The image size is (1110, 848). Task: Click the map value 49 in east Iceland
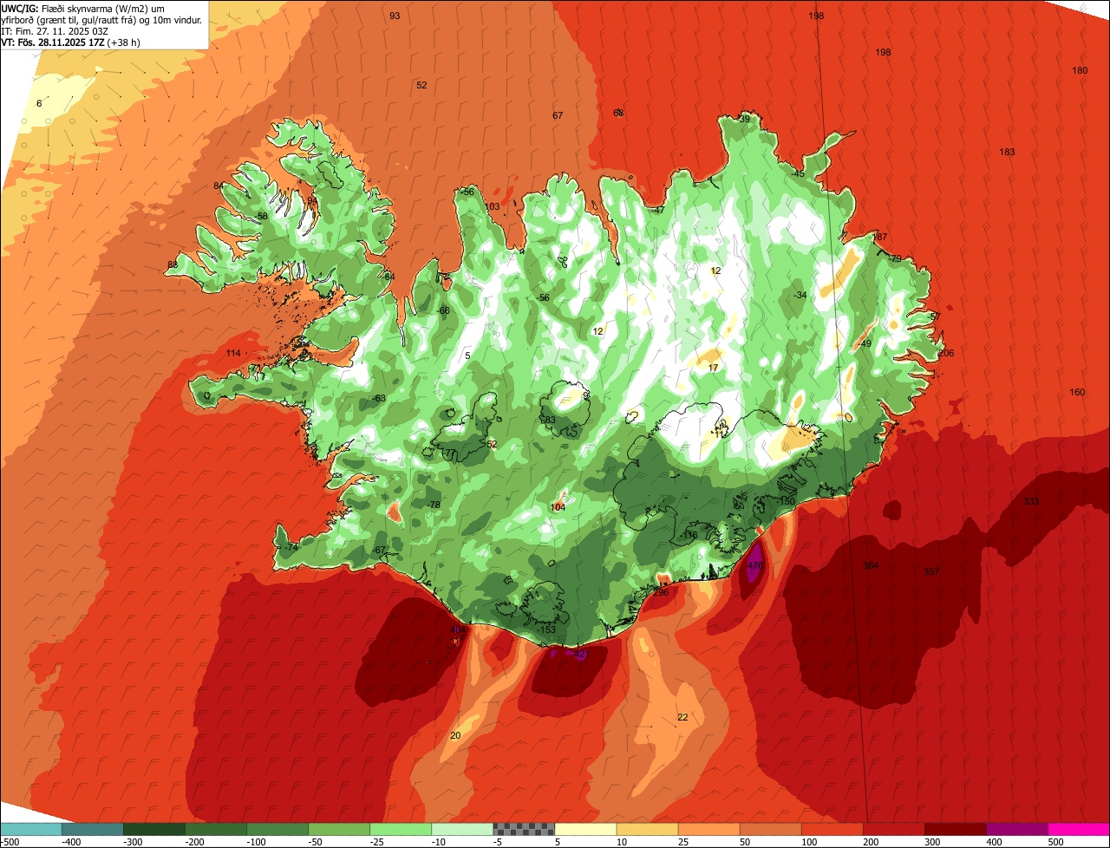(865, 344)
